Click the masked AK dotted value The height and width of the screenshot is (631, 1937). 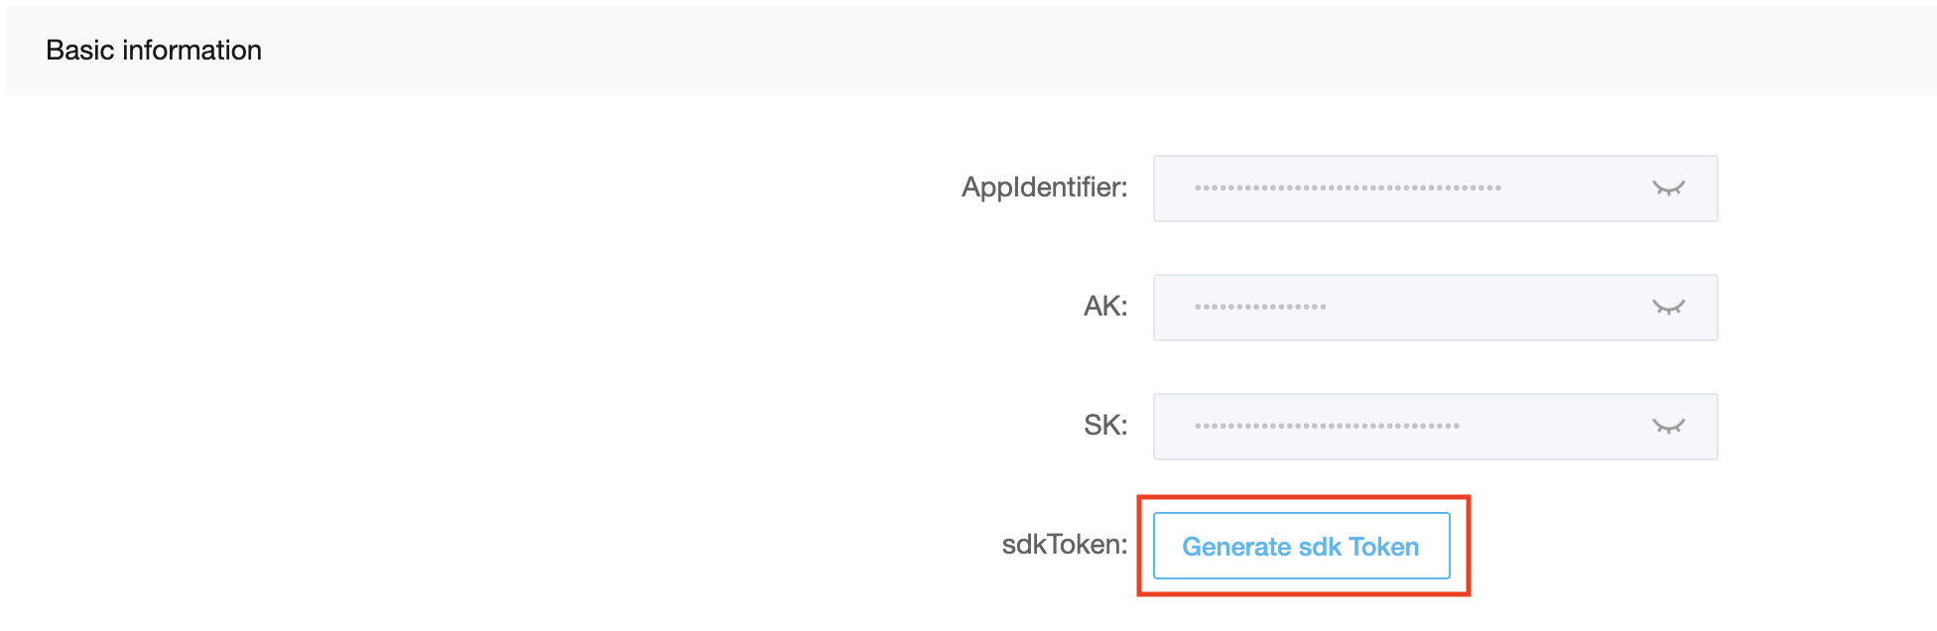(1260, 307)
